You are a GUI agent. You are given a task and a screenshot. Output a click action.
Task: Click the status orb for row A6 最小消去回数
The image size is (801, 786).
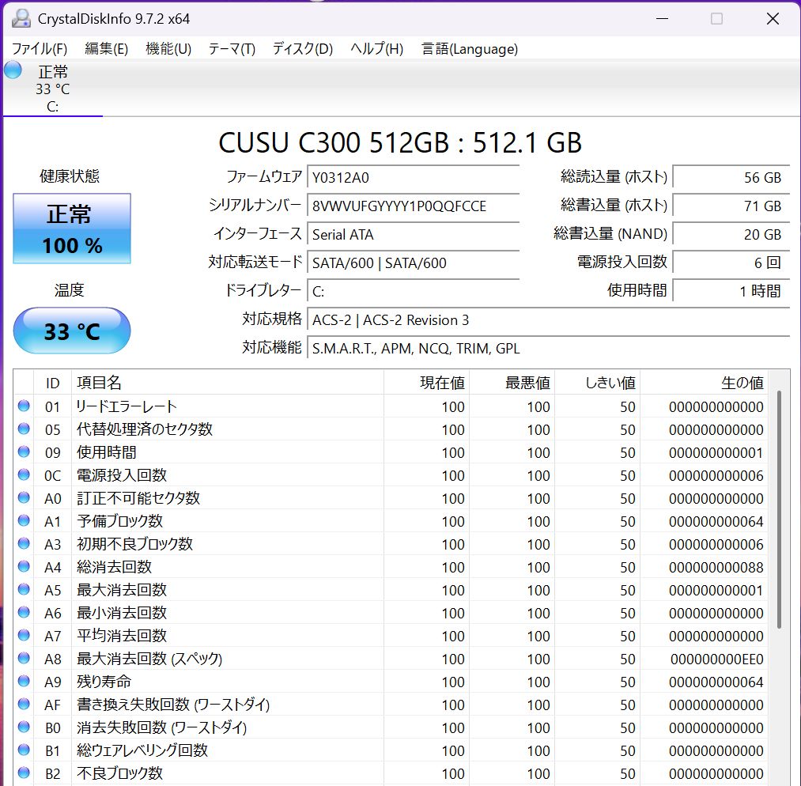point(24,612)
